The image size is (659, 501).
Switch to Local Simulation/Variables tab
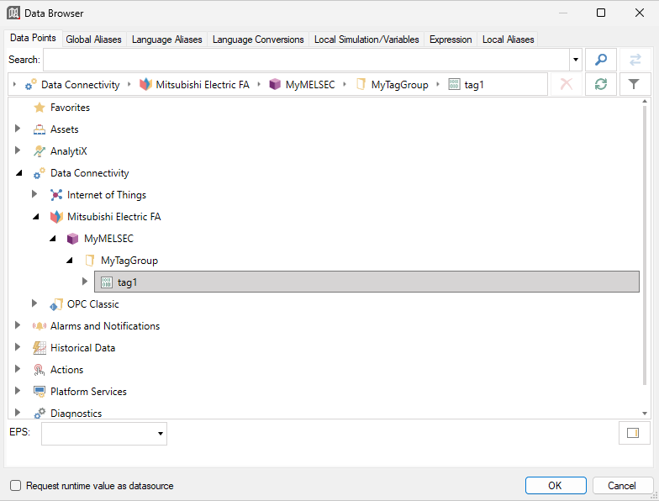point(366,40)
